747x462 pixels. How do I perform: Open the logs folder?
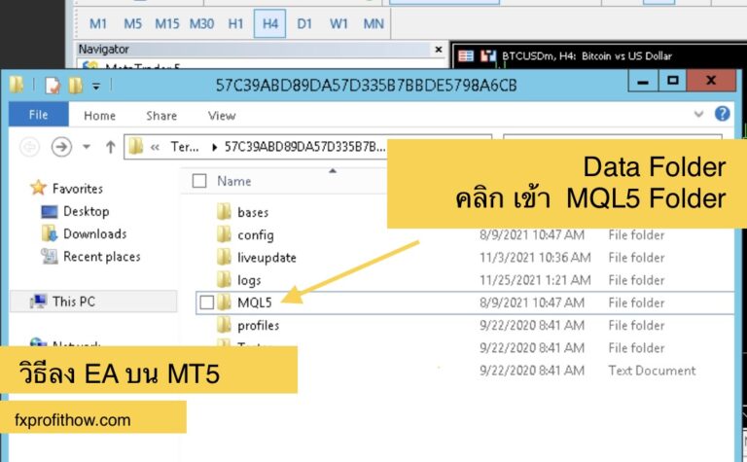pos(249,280)
